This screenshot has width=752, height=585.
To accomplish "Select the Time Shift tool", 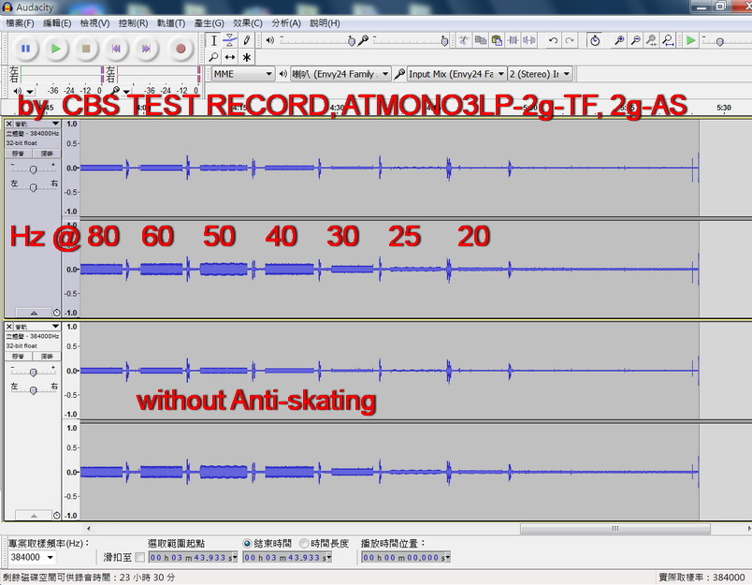I will (x=230, y=58).
